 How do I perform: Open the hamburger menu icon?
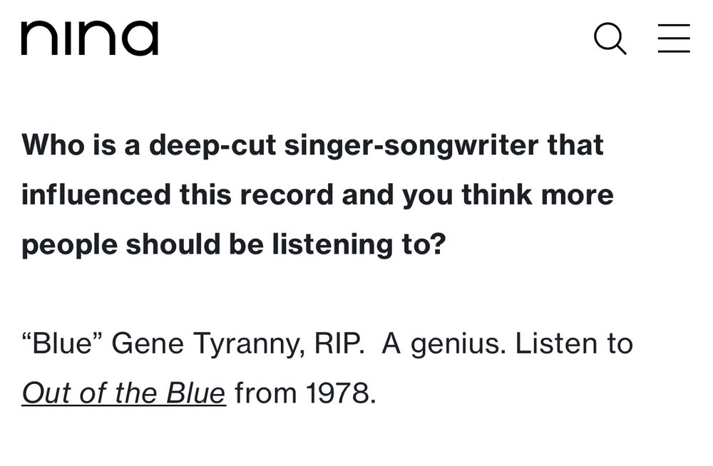[x=674, y=38]
